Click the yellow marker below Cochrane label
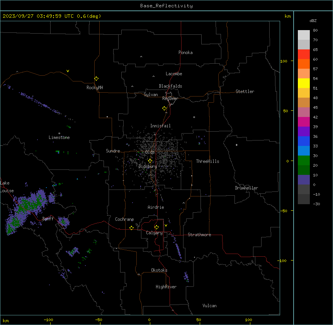The image size is (333, 325). point(131,228)
